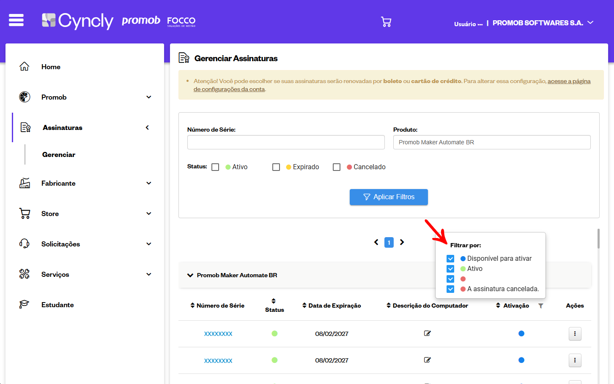Click the FOCCO logo in header
The image size is (614, 384).
(181, 22)
